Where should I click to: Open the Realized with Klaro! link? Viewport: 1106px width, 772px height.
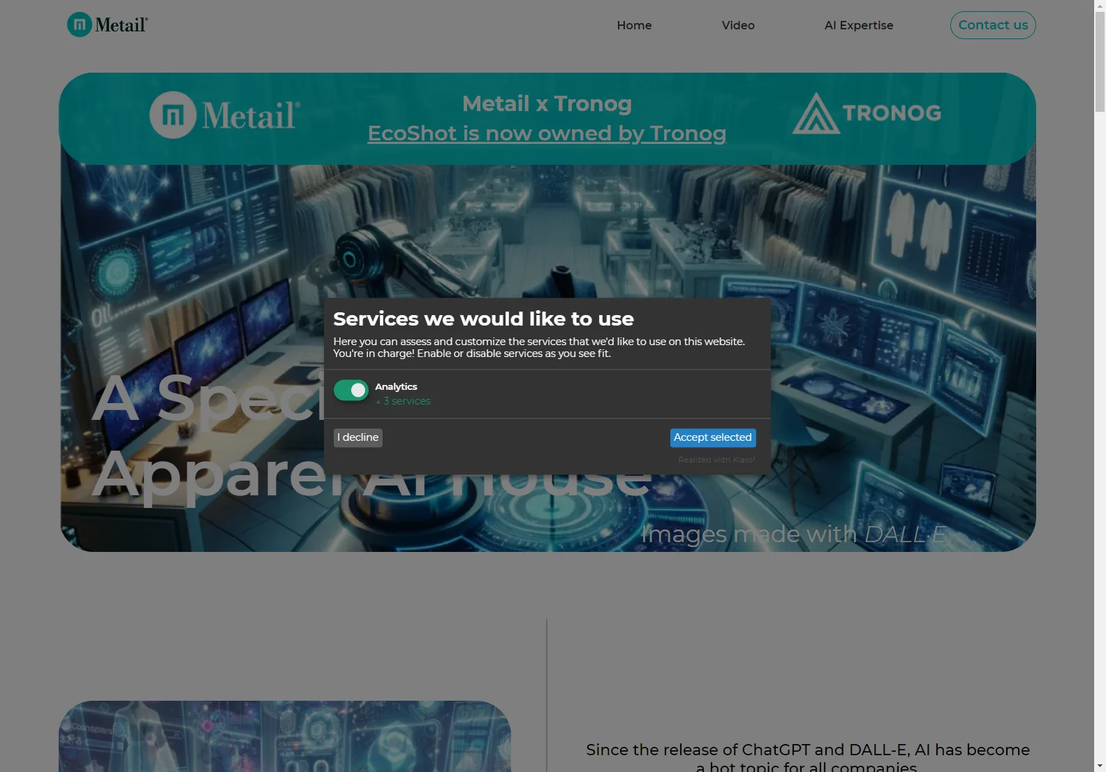716,460
